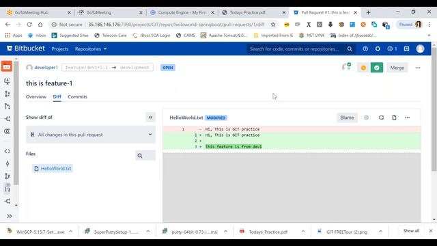The width and height of the screenshot is (437, 246).
Task: Click the OPEN status badge
Action: pos(168,68)
